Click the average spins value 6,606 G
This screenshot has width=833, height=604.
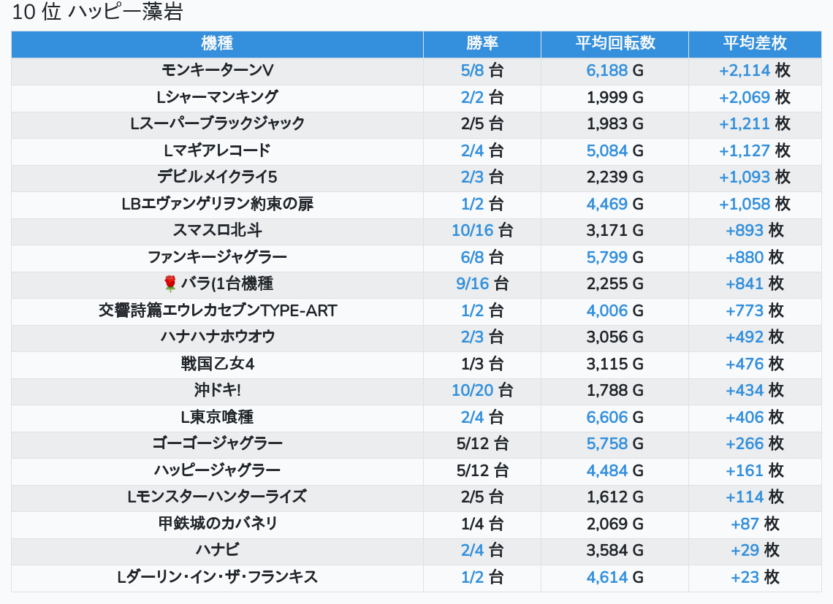(x=615, y=417)
